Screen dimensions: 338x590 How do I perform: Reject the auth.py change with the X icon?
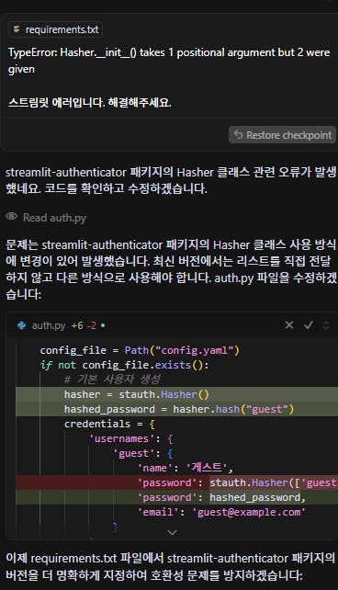pos(289,324)
